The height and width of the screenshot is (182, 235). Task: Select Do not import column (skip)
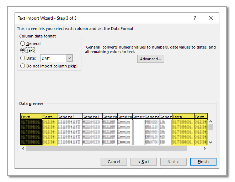coord(49,66)
